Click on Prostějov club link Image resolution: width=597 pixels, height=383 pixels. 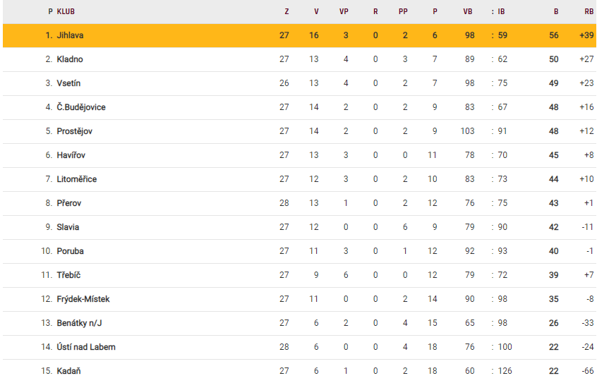[x=74, y=131]
